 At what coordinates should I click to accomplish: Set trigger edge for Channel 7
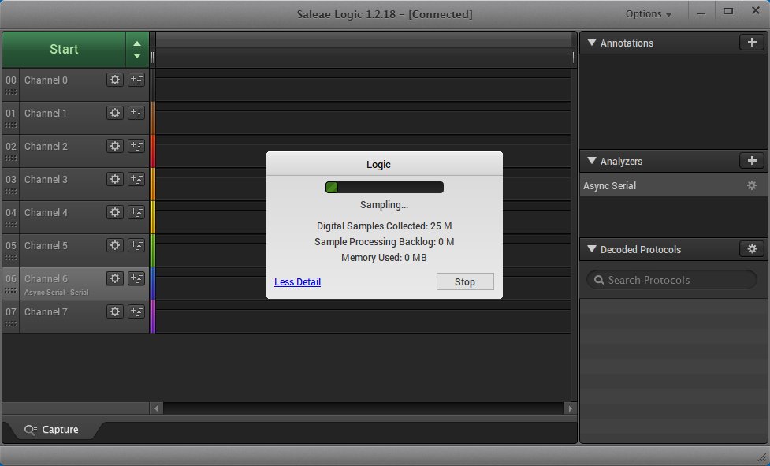click(x=136, y=311)
